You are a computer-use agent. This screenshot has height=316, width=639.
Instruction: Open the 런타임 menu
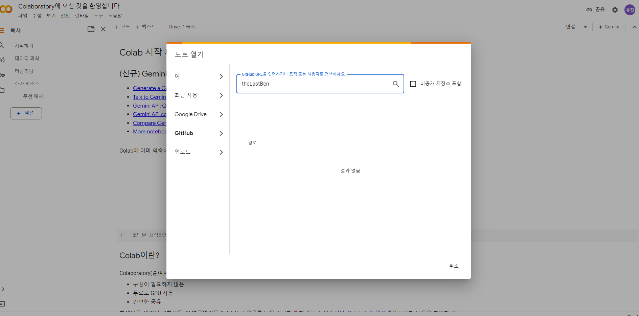[82, 16]
